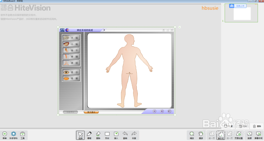This screenshot has height=141, width=264.
Task: Select the 形状 shape tool
Action: 107,135
